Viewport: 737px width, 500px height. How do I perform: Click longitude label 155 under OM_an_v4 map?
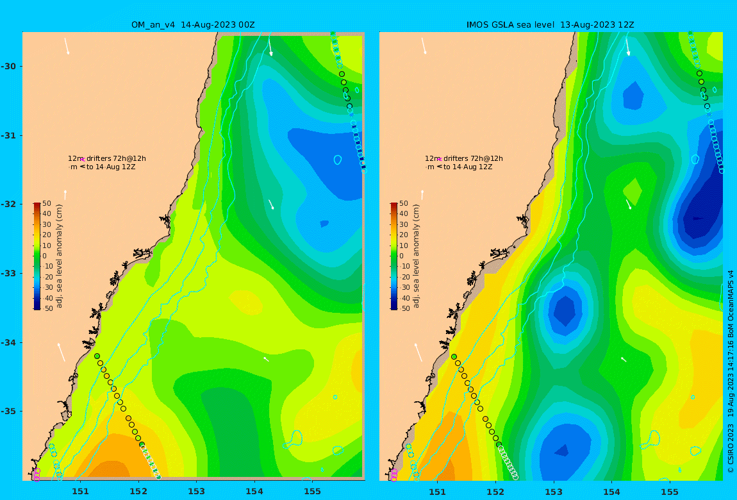click(313, 492)
